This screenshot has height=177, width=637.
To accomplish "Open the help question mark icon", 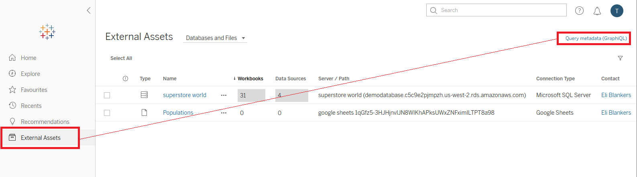I will pos(579,11).
